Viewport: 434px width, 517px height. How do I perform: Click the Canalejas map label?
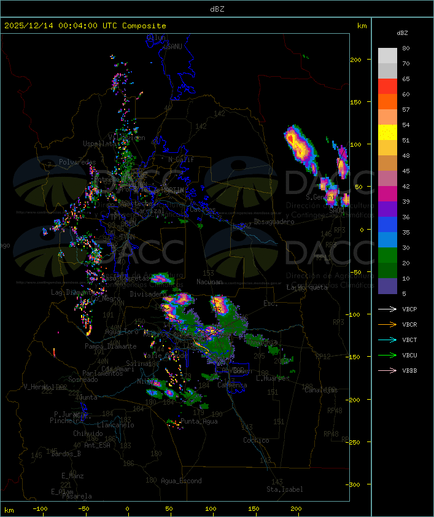point(321,390)
